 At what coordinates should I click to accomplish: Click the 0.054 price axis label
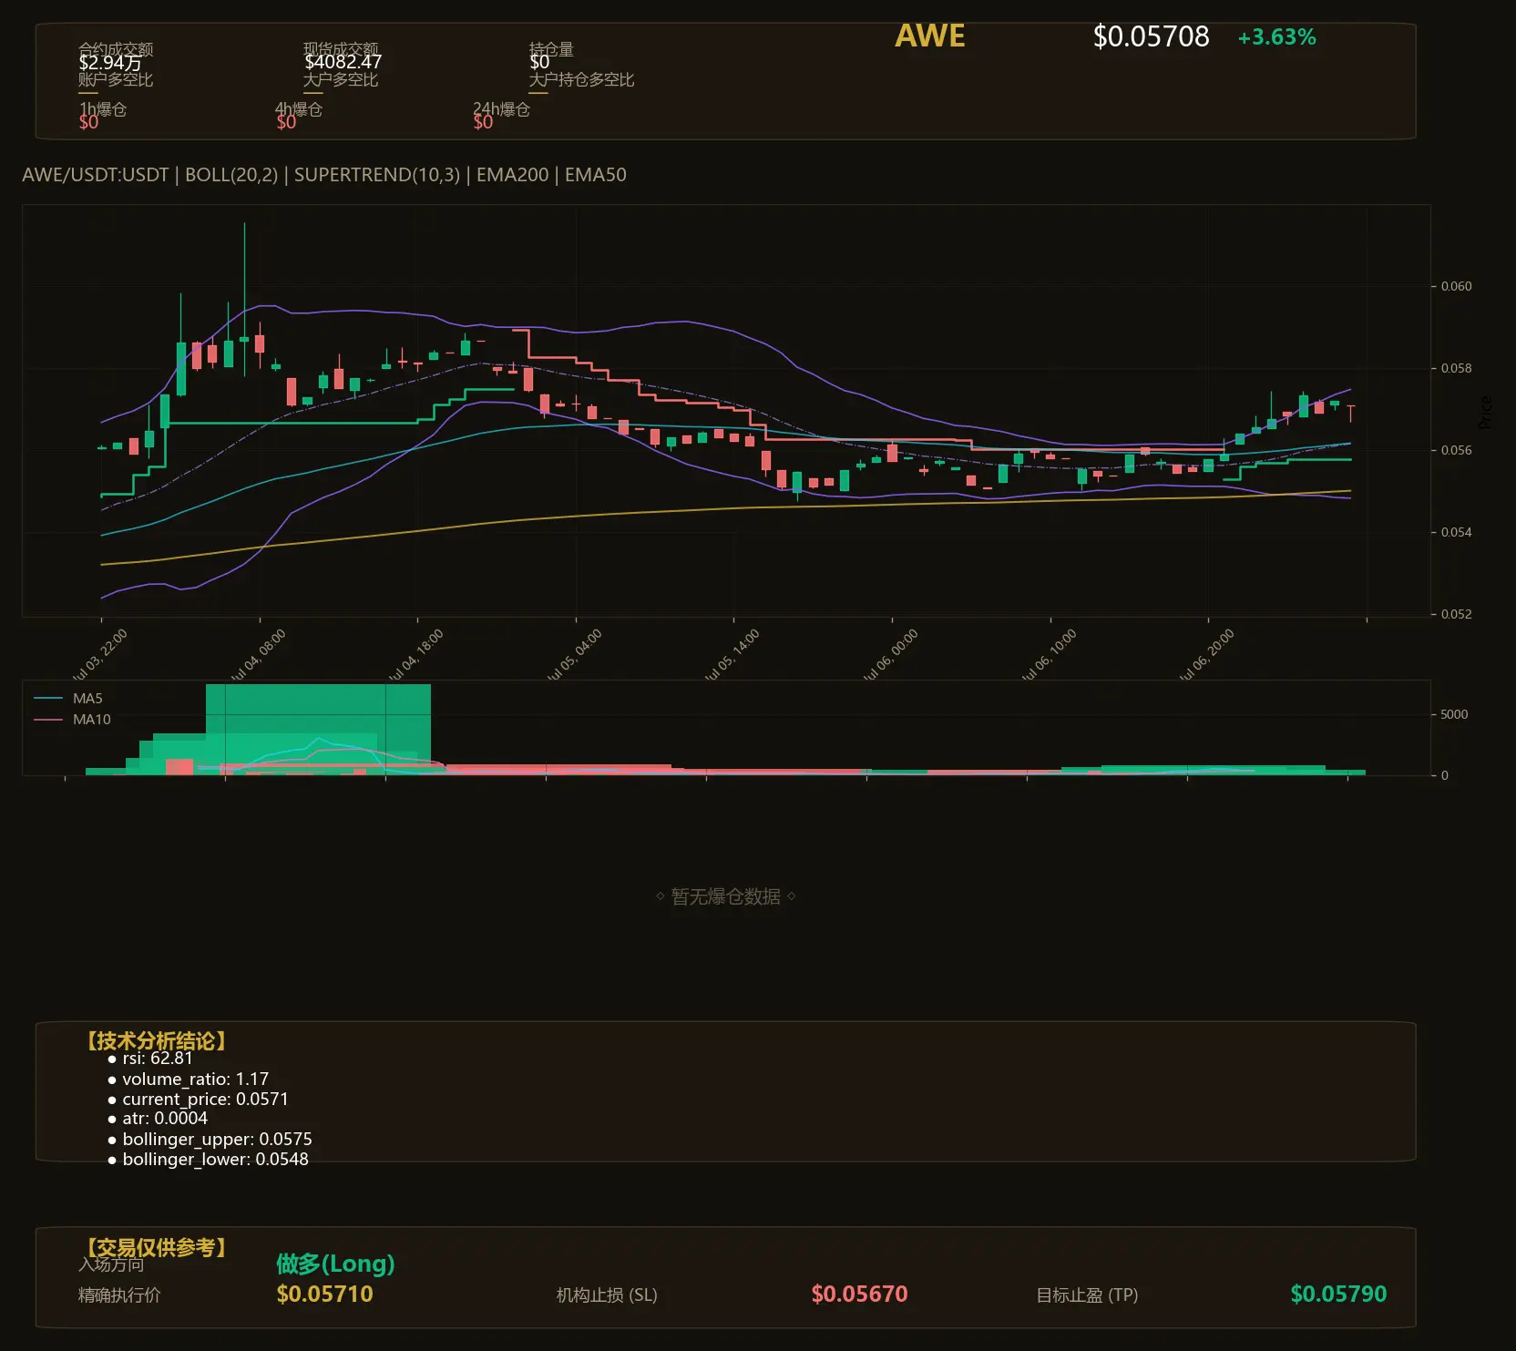(x=1456, y=532)
